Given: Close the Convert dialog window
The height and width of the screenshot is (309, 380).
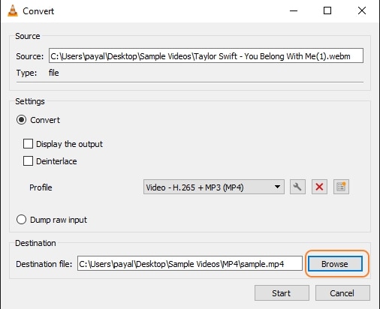Looking at the screenshot, I should click(x=362, y=10).
